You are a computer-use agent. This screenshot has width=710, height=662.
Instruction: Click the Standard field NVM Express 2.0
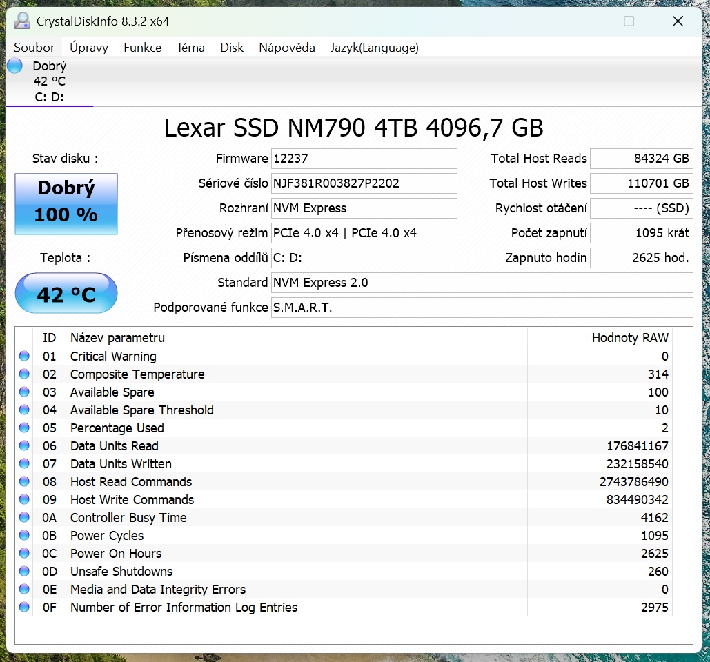click(x=482, y=283)
